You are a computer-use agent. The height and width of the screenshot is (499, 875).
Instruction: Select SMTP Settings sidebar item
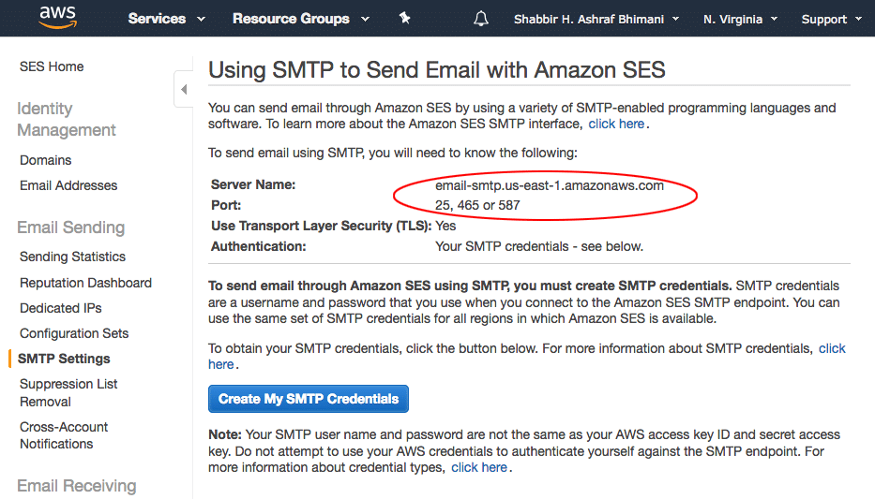pos(64,359)
